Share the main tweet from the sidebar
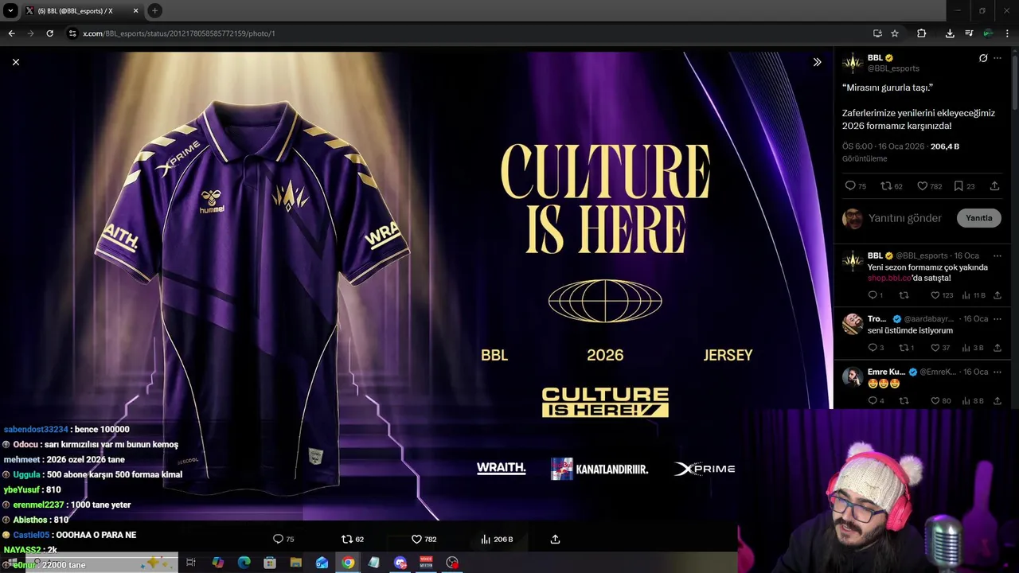This screenshot has height=573, width=1019. (994, 186)
